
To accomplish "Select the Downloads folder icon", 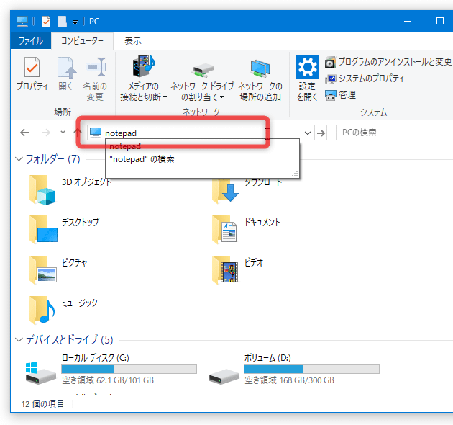I will click(225, 190).
